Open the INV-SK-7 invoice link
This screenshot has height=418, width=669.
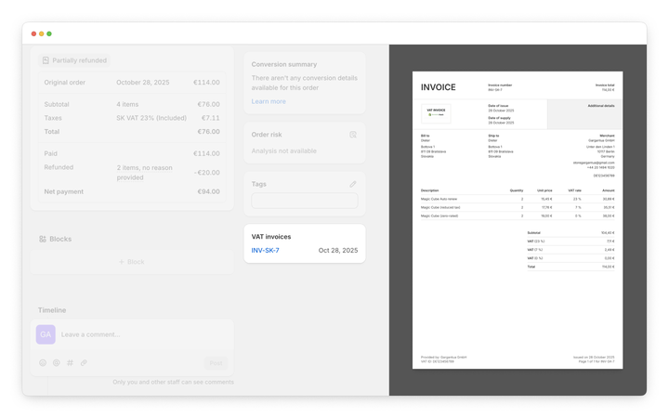tap(265, 251)
